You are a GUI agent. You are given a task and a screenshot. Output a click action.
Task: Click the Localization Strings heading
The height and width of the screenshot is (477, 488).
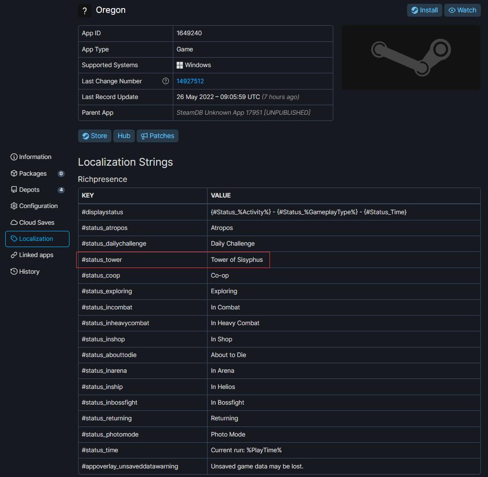point(125,162)
